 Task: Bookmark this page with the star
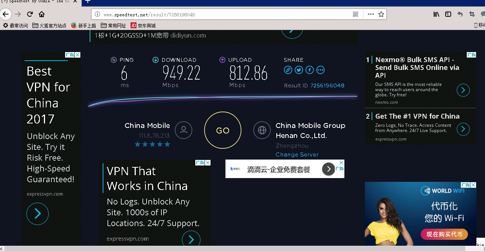pyautogui.click(x=381, y=14)
